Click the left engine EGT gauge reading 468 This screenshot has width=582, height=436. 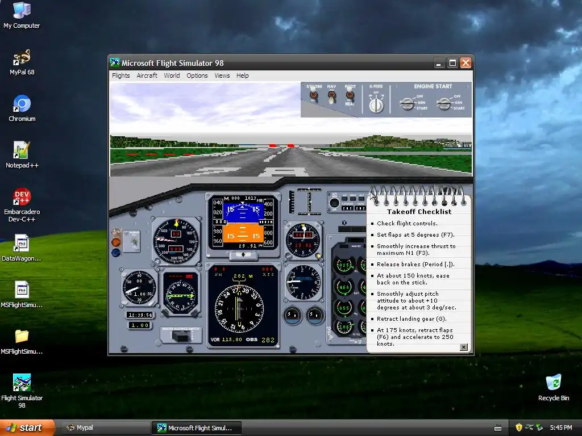[344, 287]
